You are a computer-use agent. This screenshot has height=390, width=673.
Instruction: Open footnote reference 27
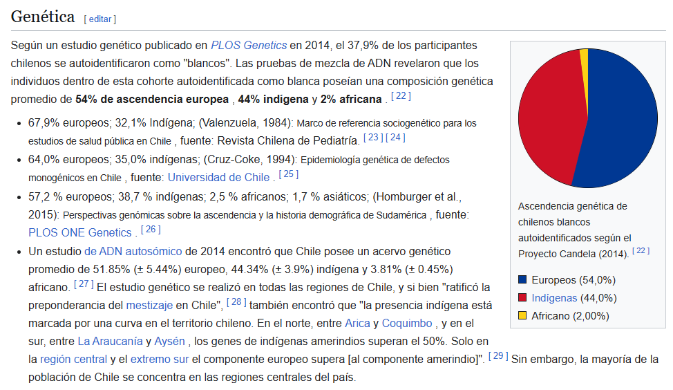[84, 284]
